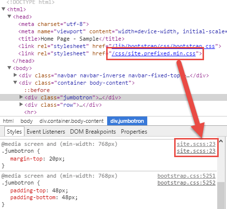Viewport: 227px width, 209px height.
Task: Open the /css/site.prefixed.min.css link
Action: (154, 53)
